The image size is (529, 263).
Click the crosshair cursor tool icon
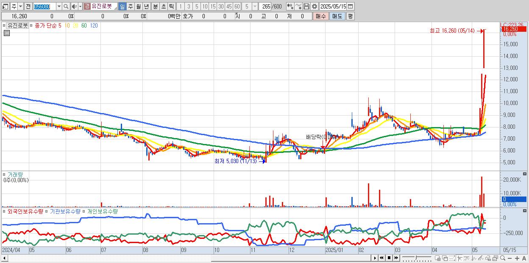(x=459, y=258)
